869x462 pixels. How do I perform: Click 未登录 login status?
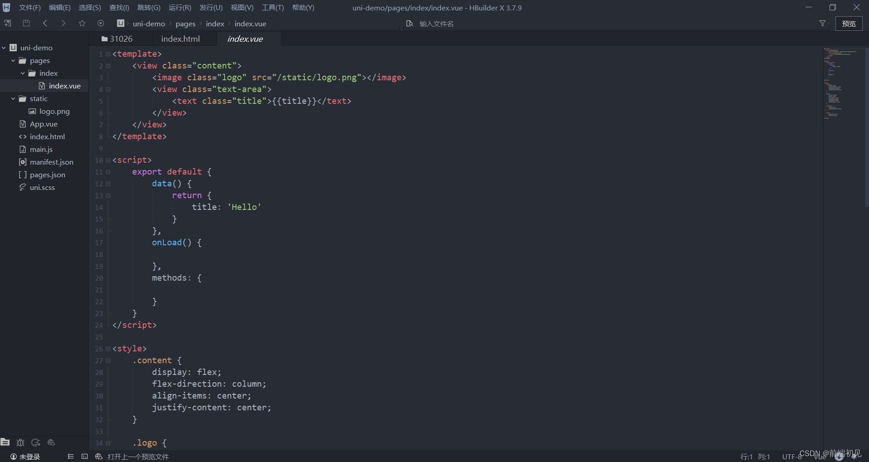point(29,457)
